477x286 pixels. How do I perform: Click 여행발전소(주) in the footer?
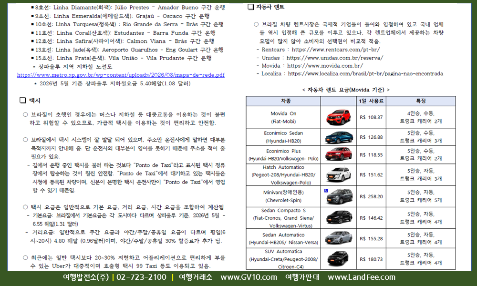click(x=86, y=277)
